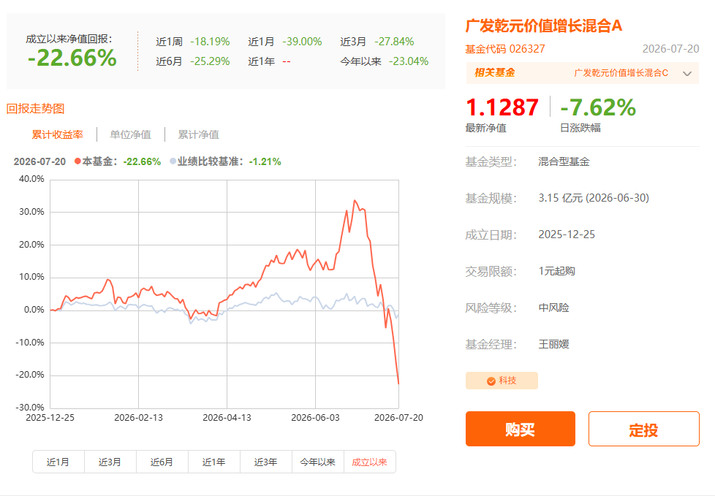Image resolution: width=715 pixels, height=496 pixels.
Task: Click the 近6月 -25.29% return
Action: pyautogui.click(x=193, y=61)
